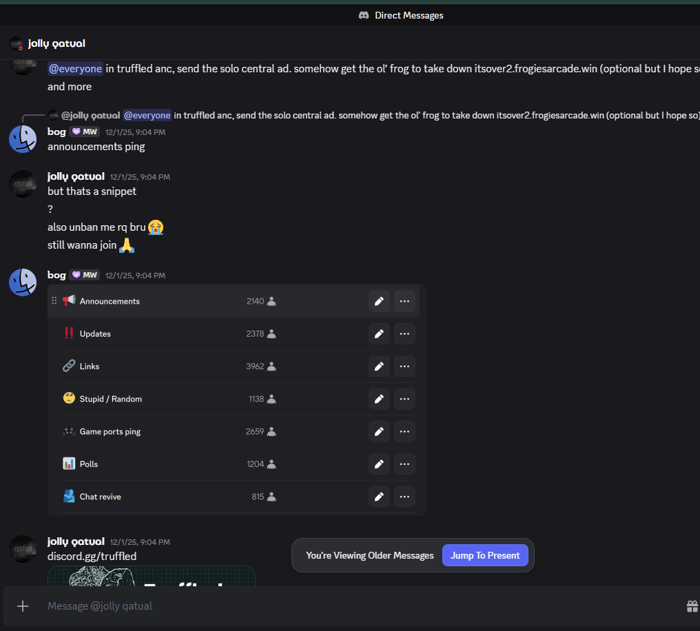Open more options for Chat revive
Image resolution: width=700 pixels, height=631 pixels.
[x=404, y=497]
